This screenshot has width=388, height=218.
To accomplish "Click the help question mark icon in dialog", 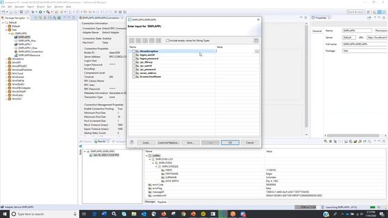I will click(x=132, y=142).
